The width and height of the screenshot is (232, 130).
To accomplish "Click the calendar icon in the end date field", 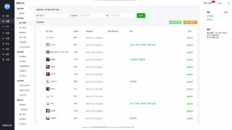I will (110, 16).
